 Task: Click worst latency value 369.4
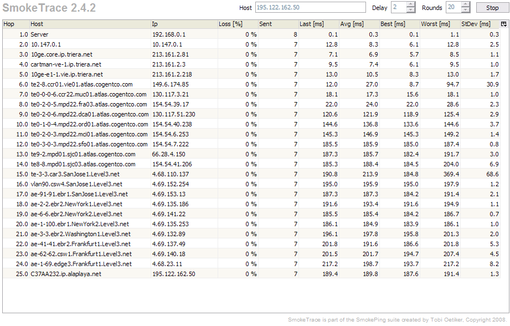451,174
